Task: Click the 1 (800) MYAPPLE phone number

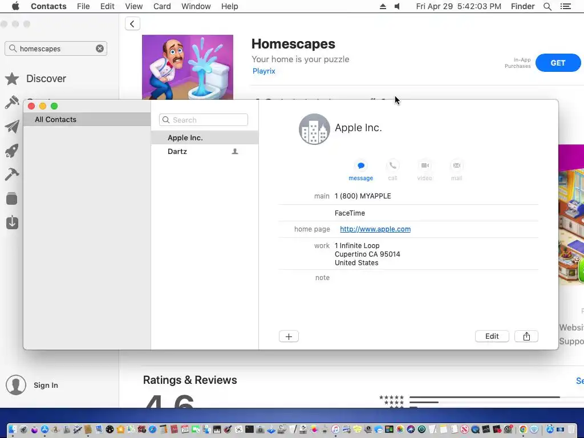Action: click(x=363, y=196)
